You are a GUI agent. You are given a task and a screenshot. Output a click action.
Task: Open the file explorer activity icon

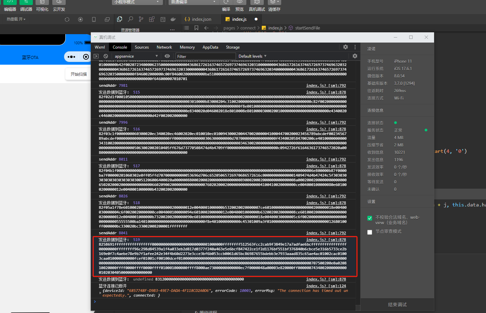(x=120, y=19)
